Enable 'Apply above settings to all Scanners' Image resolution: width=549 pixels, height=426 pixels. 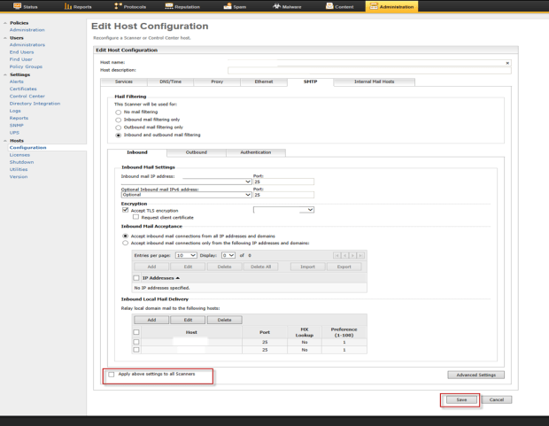tap(111, 375)
